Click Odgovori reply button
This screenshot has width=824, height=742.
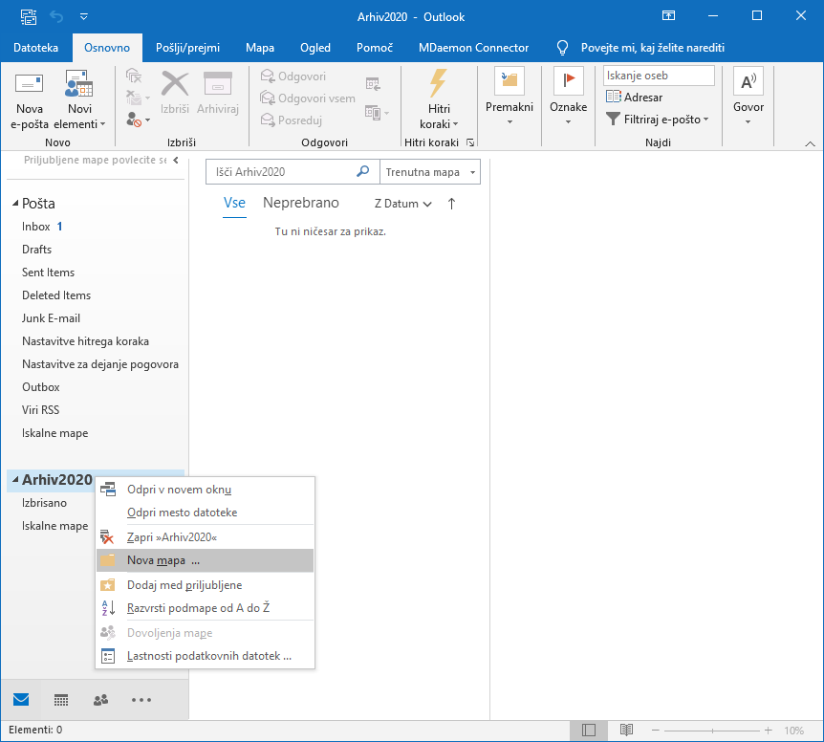point(293,76)
